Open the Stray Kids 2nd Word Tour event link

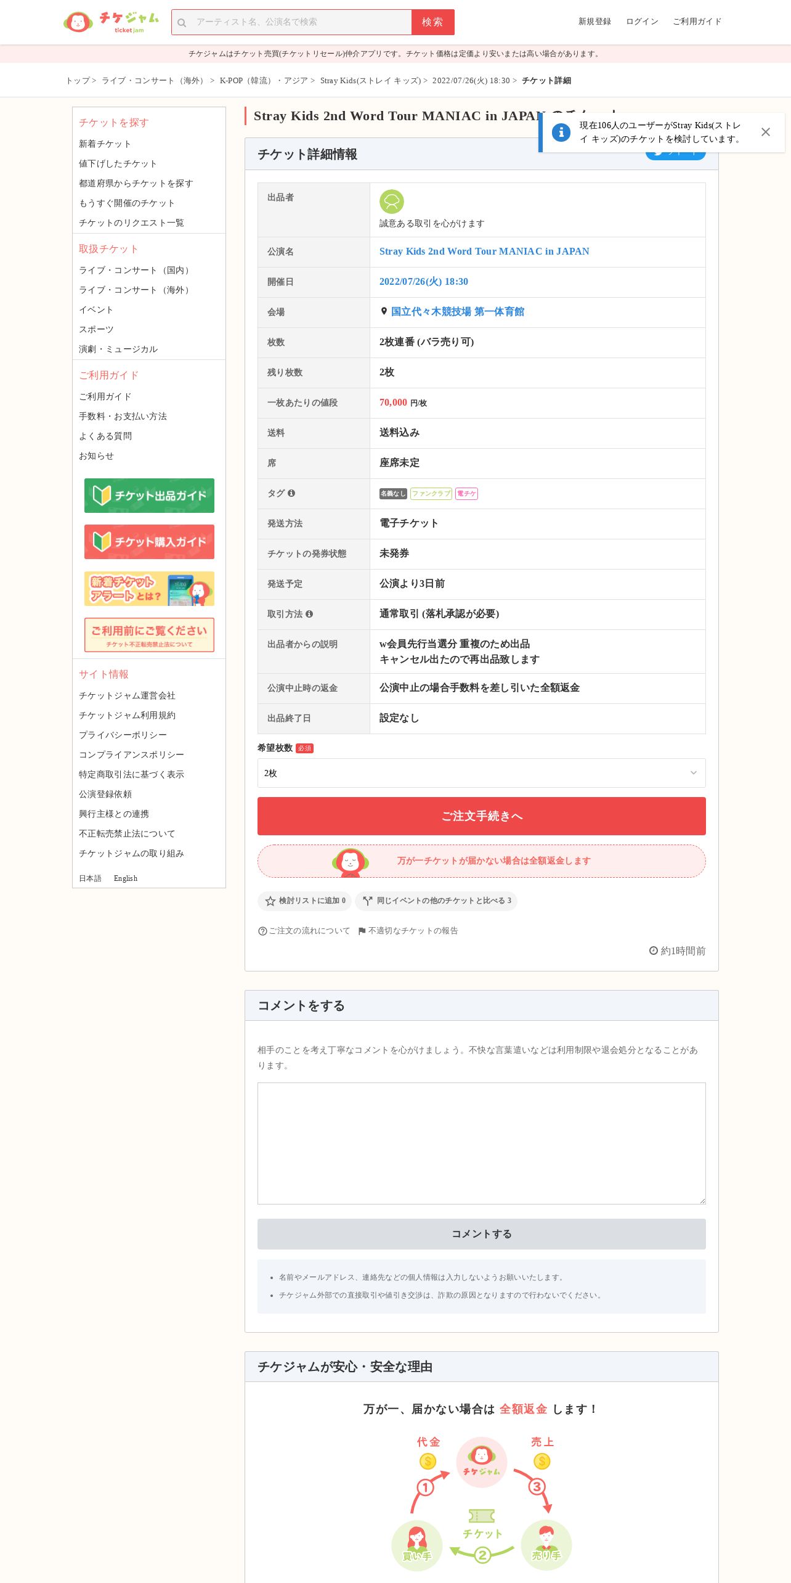pos(484,252)
